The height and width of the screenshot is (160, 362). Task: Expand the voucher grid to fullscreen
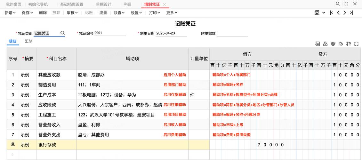point(357,44)
